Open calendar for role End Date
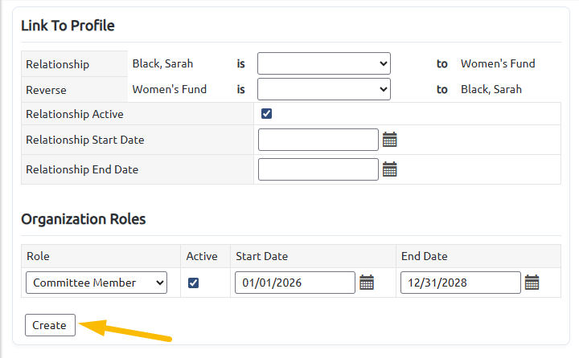579x358 pixels. [532, 283]
